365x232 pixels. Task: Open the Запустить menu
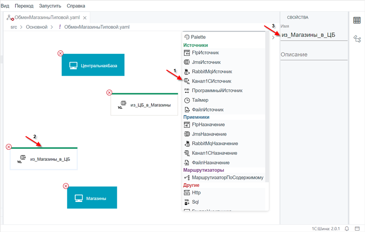tap(50, 6)
